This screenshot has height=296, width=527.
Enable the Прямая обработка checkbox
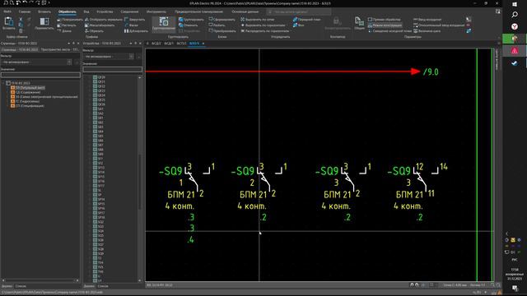[x=385, y=20]
